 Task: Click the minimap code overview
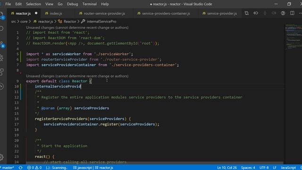[x=294, y=37]
